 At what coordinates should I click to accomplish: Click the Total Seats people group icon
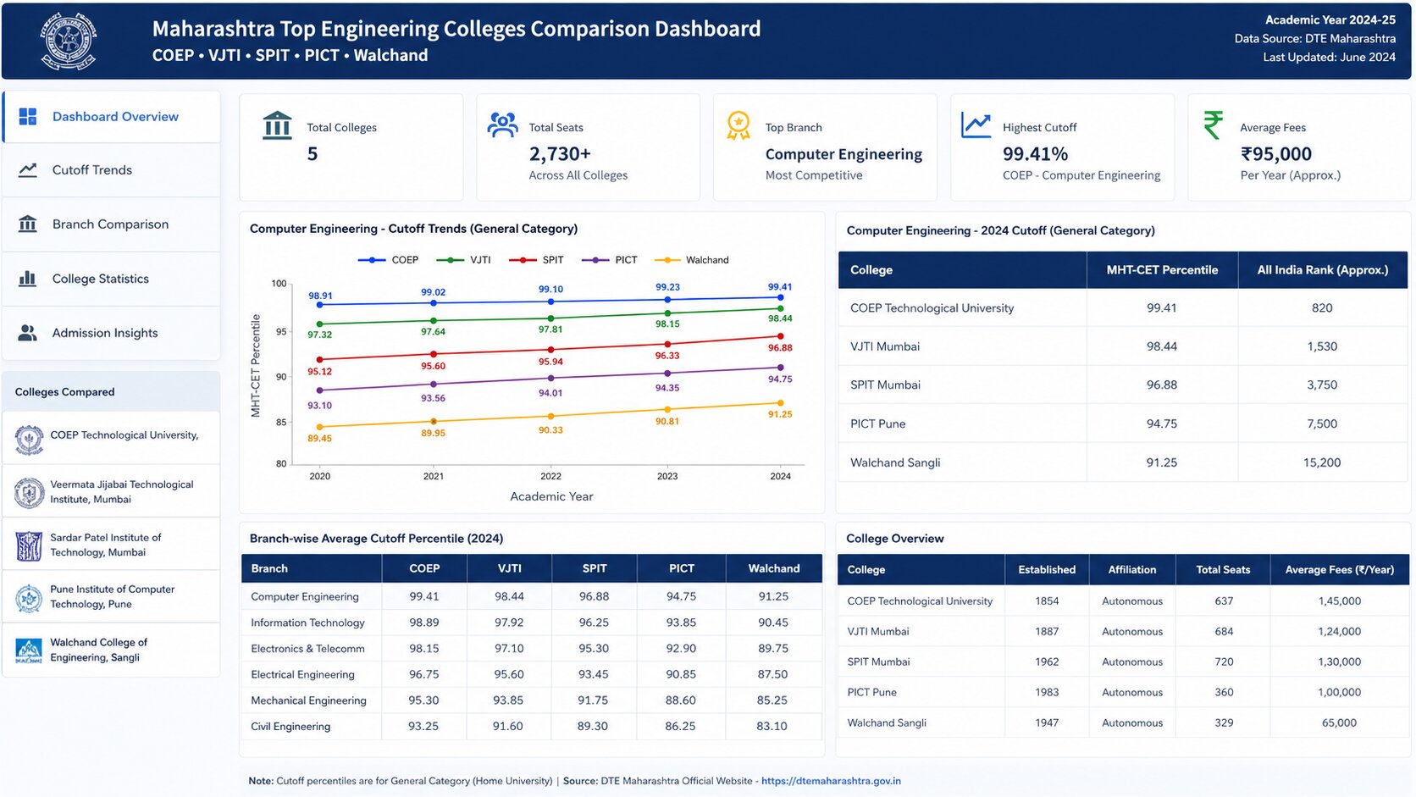pyautogui.click(x=503, y=125)
